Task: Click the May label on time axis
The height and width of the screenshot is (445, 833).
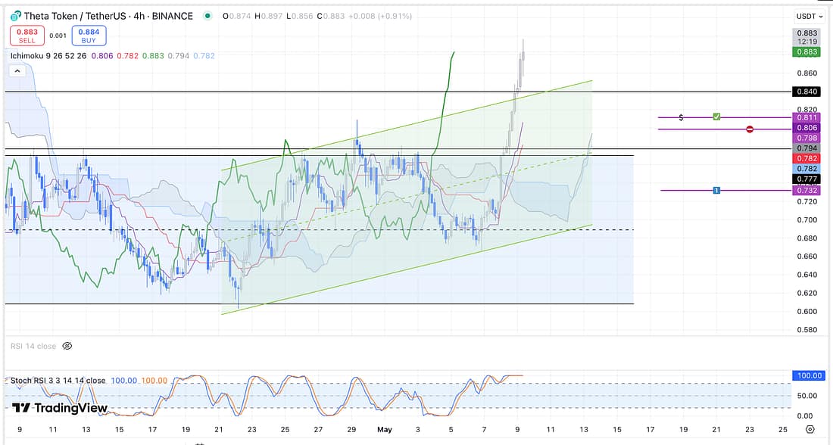Action: click(x=384, y=429)
